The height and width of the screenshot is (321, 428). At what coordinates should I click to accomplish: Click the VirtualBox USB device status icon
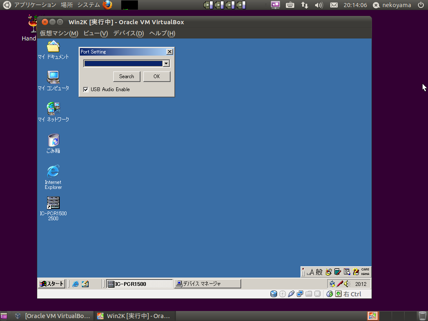[x=291, y=294]
